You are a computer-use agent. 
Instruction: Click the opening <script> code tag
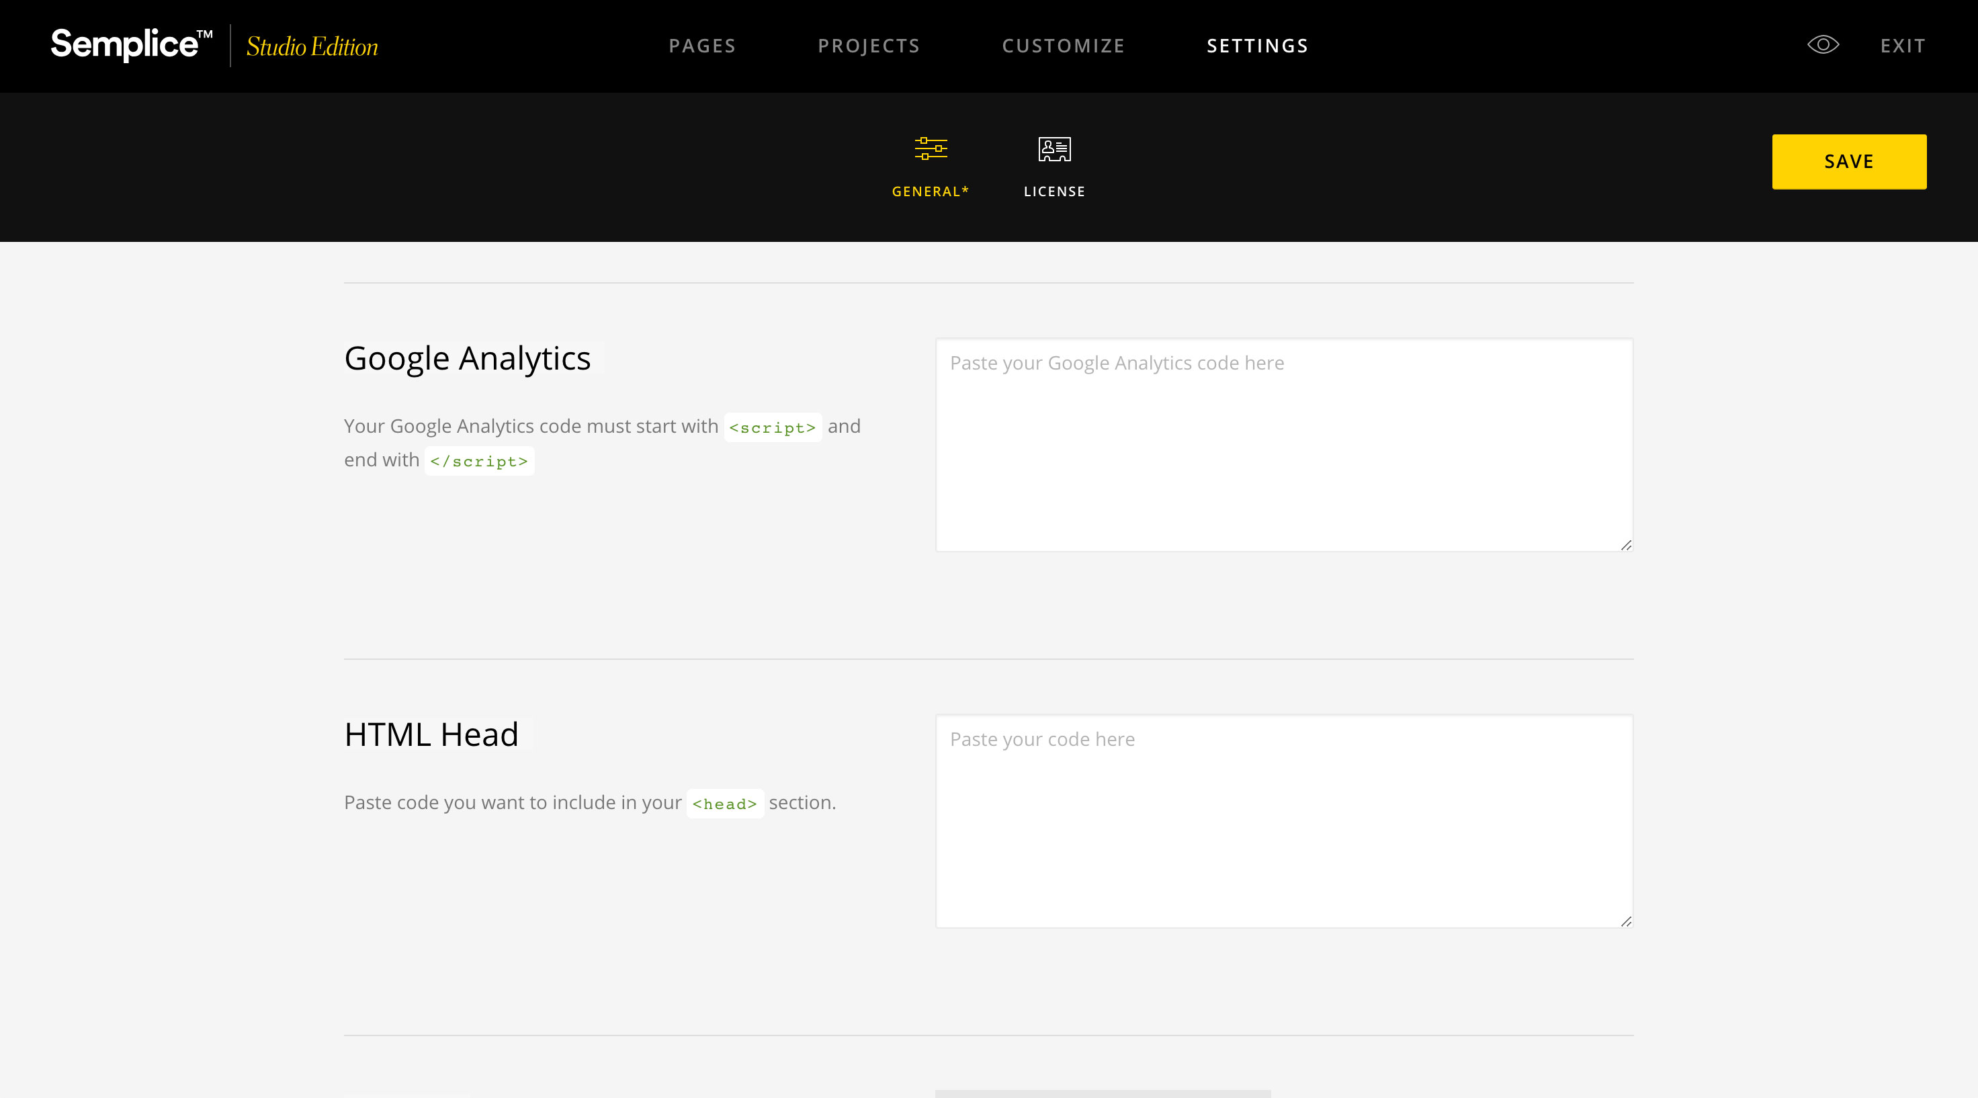pos(772,427)
